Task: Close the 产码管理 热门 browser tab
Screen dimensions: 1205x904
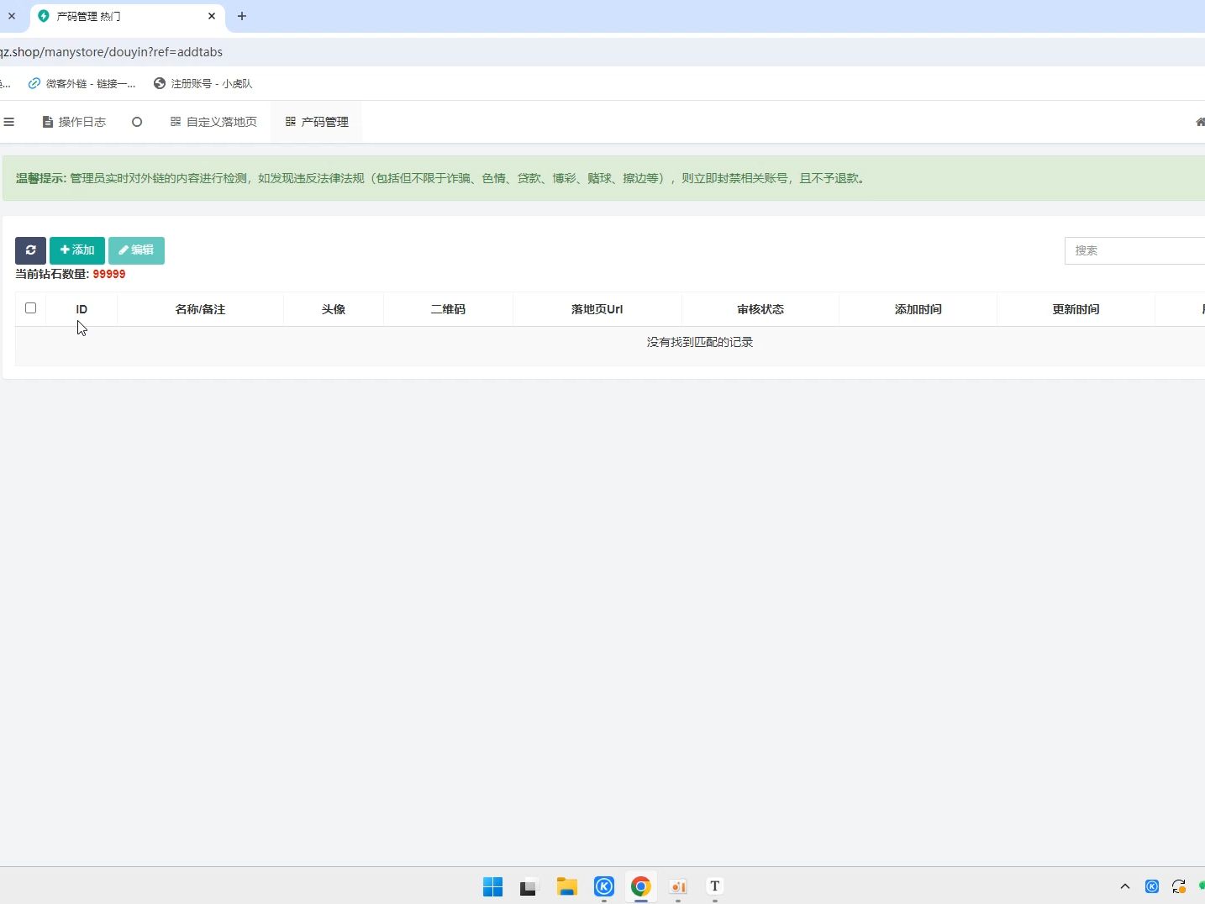Action: pyautogui.click(x=212, y=16)
